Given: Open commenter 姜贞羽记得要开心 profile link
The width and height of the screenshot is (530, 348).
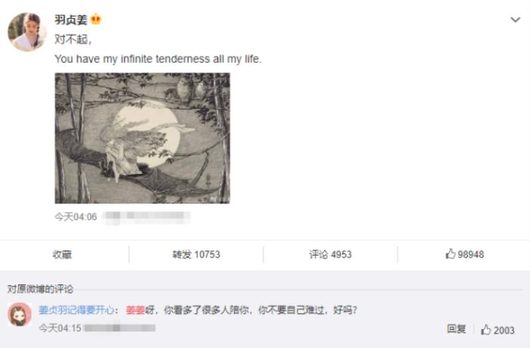Looking at the screenshot, I should pyautogui.click(x=76, y=310).
